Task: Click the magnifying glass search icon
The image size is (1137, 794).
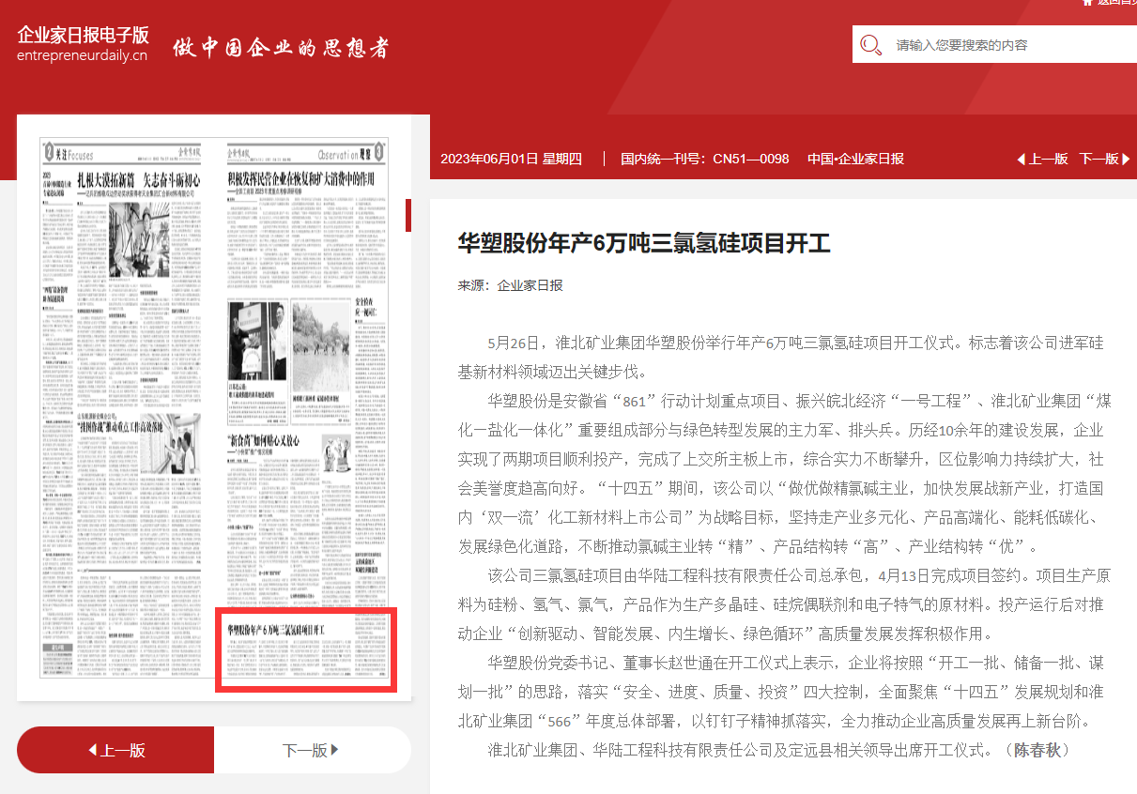Action: click(870, 45)
